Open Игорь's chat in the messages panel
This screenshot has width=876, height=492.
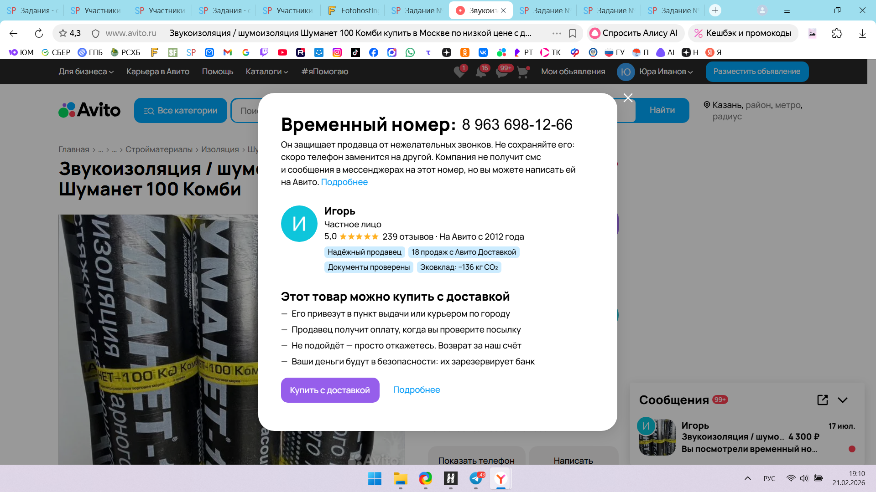(747, 437)
